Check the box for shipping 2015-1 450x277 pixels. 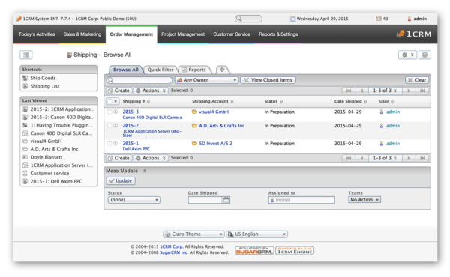[109, 143]
